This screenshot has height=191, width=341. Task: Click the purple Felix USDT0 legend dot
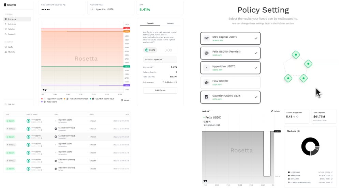pyautogui.click(x=42, y=102)
